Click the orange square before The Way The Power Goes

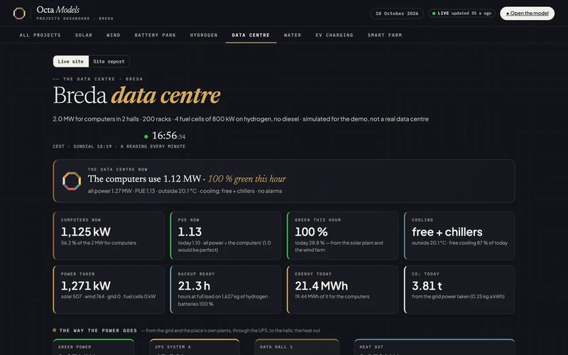pyautogui.click(x=55, y=330)
